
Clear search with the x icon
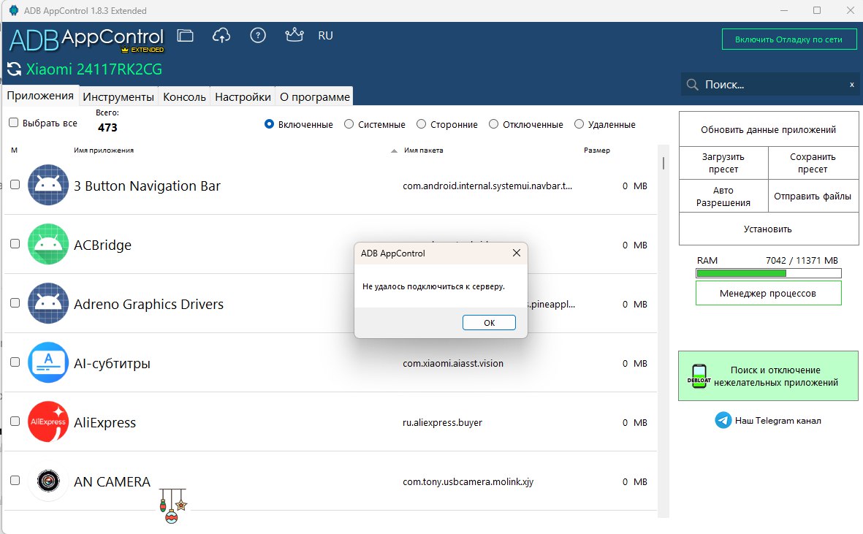click(851, 85)
